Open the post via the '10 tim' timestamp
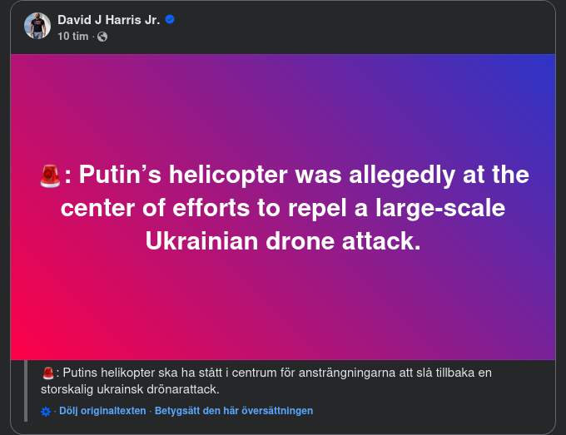The height and width of the screenshot is (435, 566). 73,37
